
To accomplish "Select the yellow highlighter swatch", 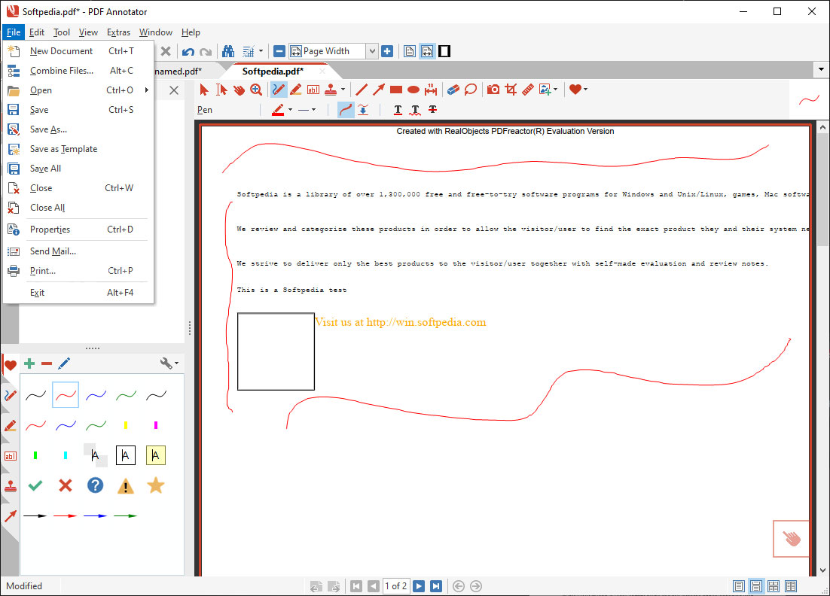I will pyautogui.click(x=126, y=425).
